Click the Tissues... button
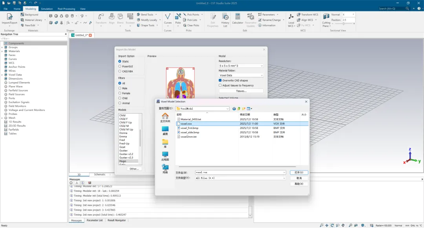 [241, 91]
